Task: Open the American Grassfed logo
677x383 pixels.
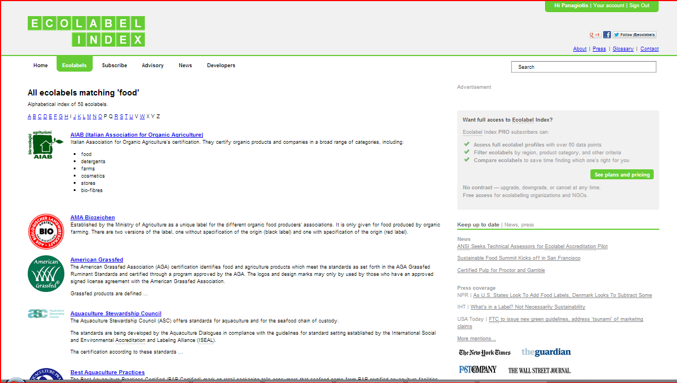Action: point(46,273)
